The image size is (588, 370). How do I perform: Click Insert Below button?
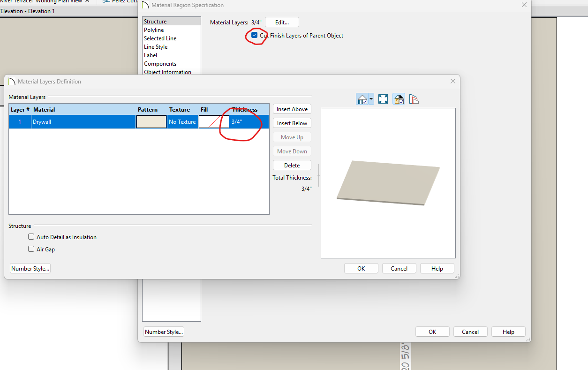[x=292, y=123]
